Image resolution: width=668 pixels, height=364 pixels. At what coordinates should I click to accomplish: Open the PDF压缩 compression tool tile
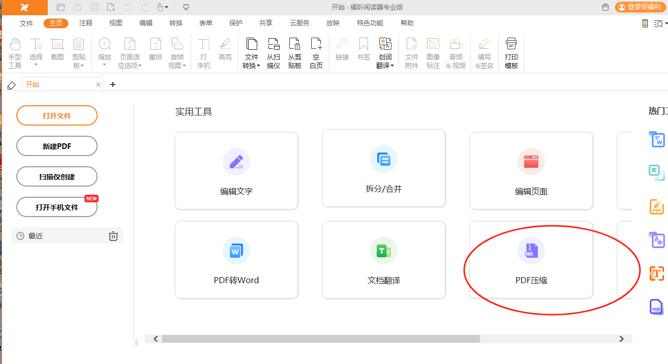pyautogui.click(x=531, y=259)
